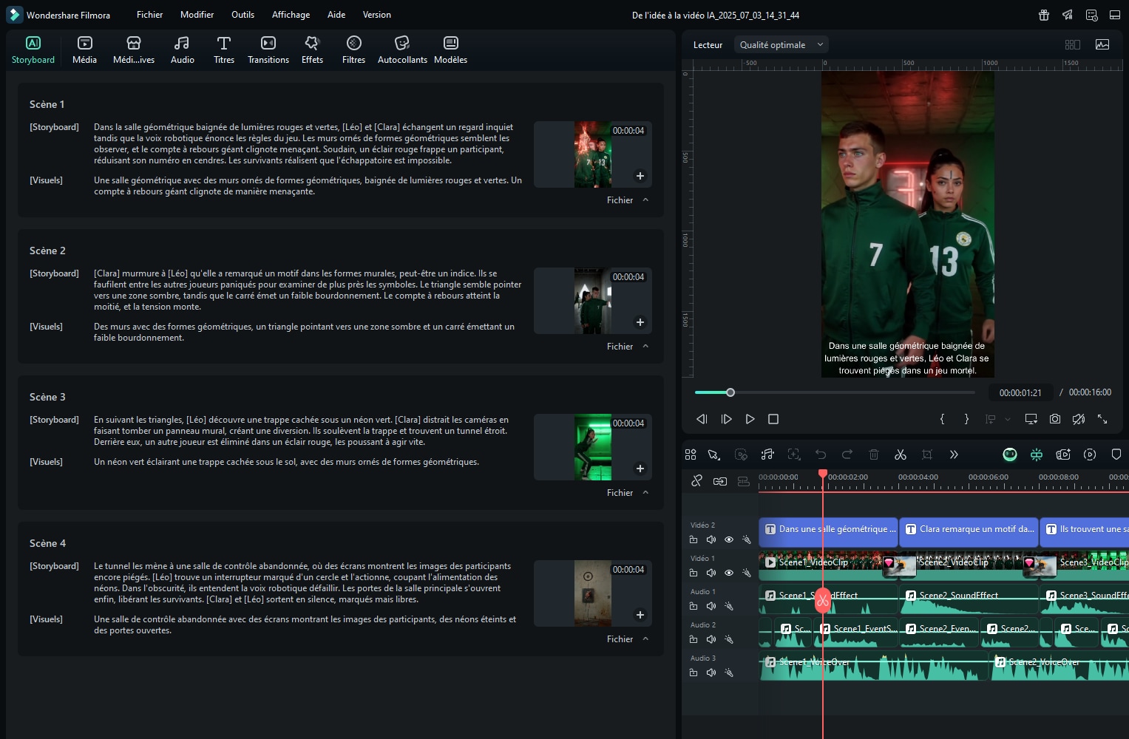Open the Qualité optimale dropdown
Image resolution: width=1129 pixels, height=739 pixels.
[x=782, y=45]
